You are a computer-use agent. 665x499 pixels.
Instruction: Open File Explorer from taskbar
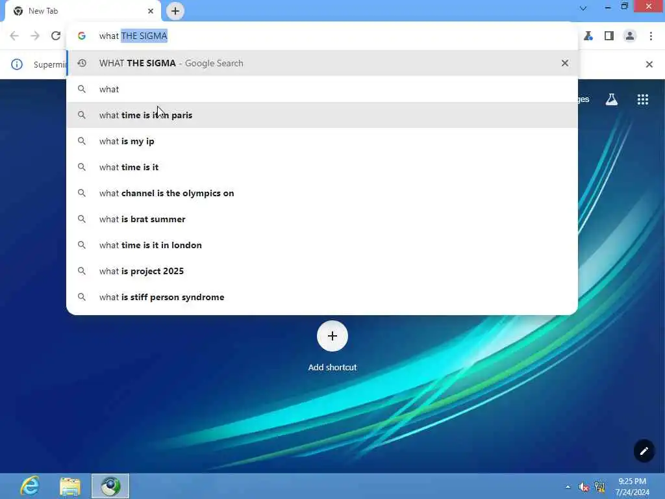pos(70,486)
